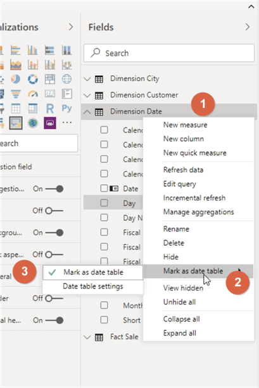Toggle the background On switch

click(54, 232)
